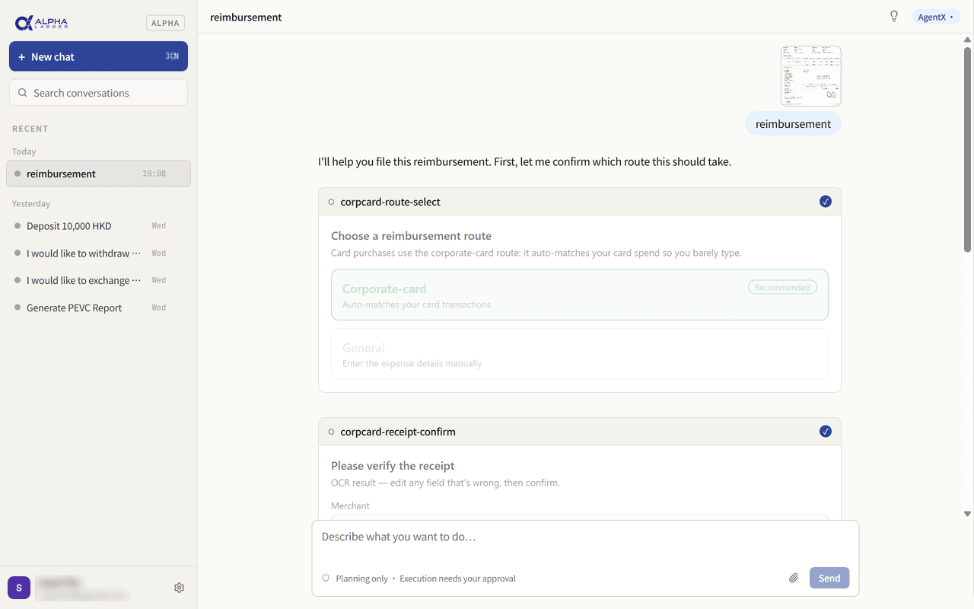Click the shield icon beside Planning only
974x609 pixels.
click(326, 579)
